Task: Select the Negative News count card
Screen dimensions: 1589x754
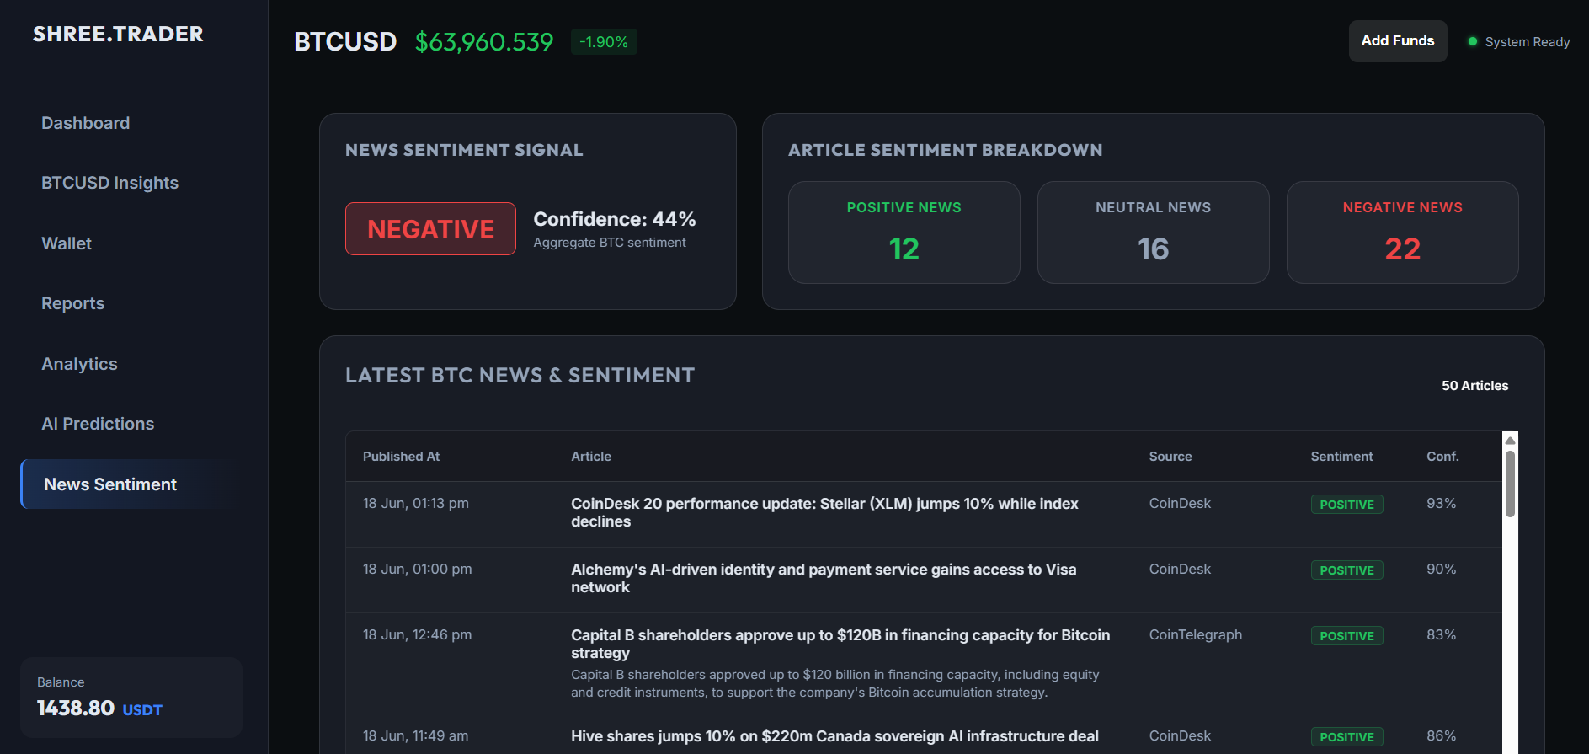Action: [x=1403, y=233]
